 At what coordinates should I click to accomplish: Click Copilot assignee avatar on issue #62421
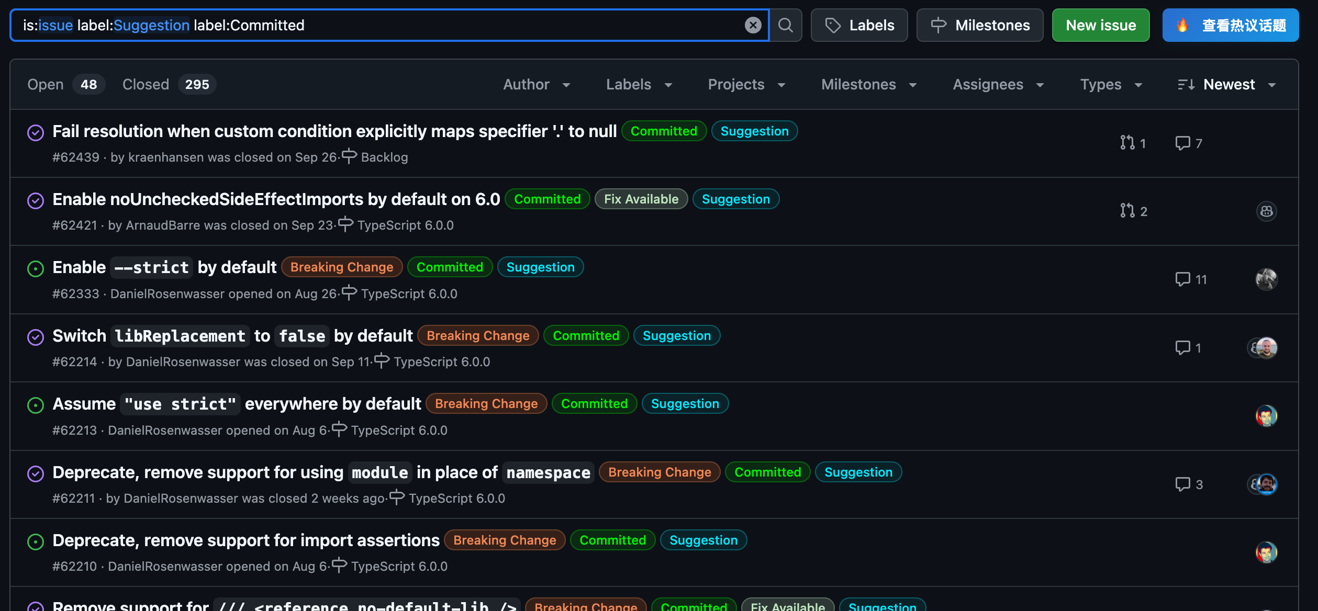pos(1266,211)
